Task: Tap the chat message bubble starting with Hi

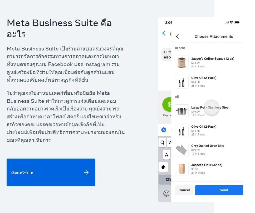Action: tap(166, 54)
